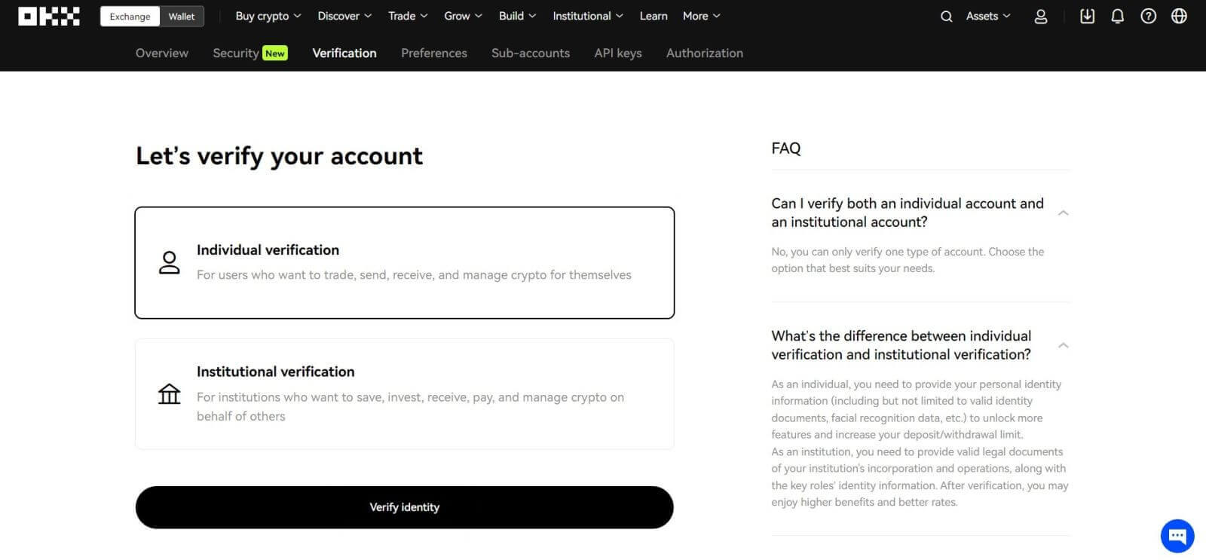Open the Assets dropdown
1206x560 pixels.
[x=986, y=16]
